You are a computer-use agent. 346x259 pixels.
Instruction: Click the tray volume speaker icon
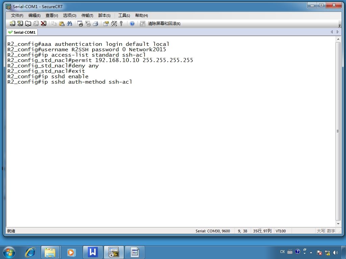point(336,252)
